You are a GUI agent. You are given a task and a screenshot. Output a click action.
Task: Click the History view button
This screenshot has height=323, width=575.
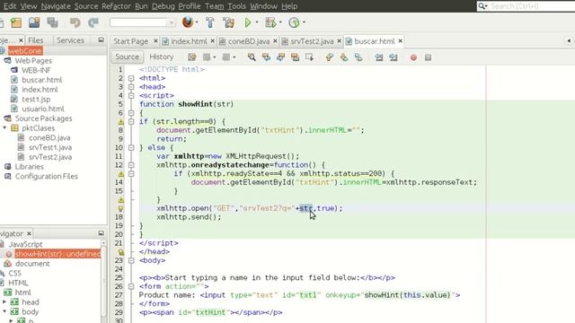pyautogui.click(x=161, y=57)
